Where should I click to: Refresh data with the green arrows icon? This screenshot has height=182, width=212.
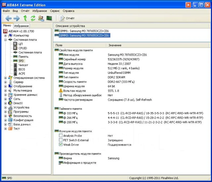tap(33, 18)
